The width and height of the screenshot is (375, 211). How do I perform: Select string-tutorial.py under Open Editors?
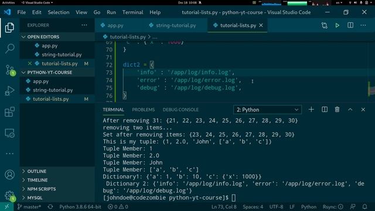tap(57, 55)
